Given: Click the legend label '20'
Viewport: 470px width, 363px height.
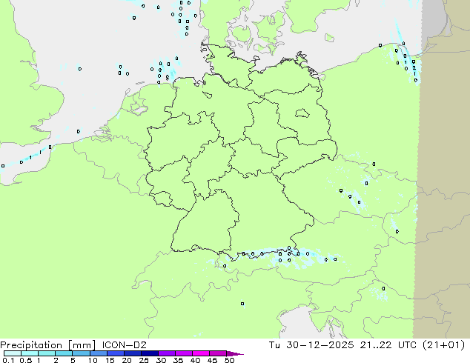Looking at the screenshot, I should click(x=127, y=360).
